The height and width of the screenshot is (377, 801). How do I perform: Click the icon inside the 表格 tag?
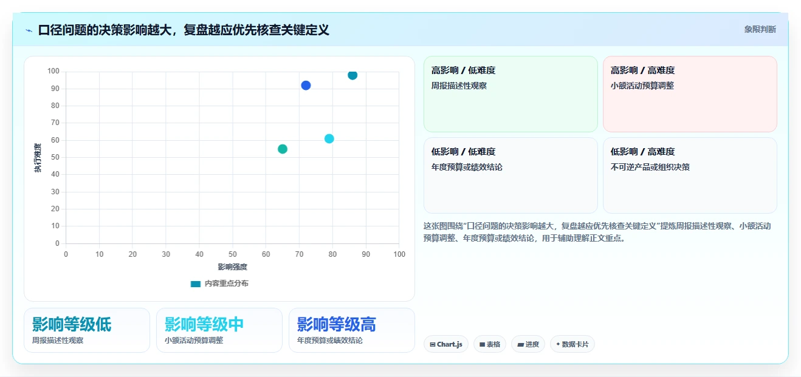coord(482,345)
